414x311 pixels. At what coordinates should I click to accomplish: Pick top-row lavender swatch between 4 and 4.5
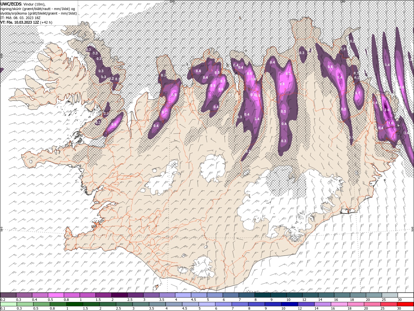(183, 295)
